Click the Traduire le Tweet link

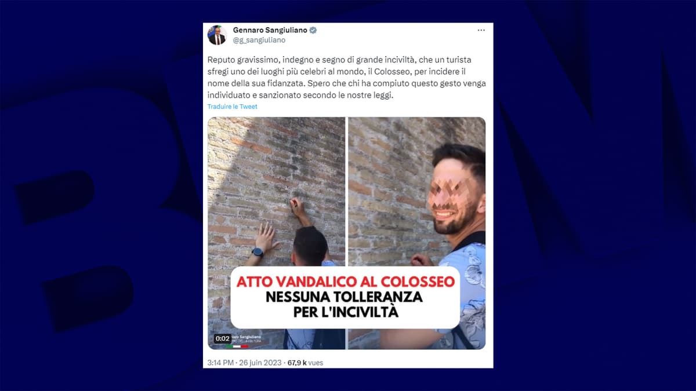pyautogui.click(x=232, y=107)
